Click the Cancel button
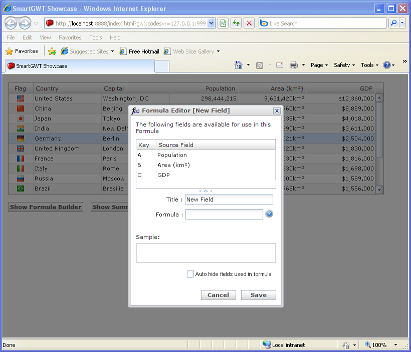This screenshot has width=411, height=352. [219, 295]
